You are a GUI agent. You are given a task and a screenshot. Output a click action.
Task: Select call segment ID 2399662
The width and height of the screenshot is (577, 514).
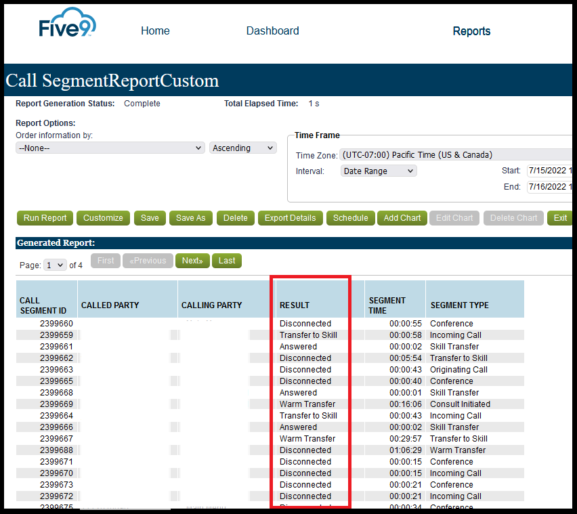tap(56, 358)
